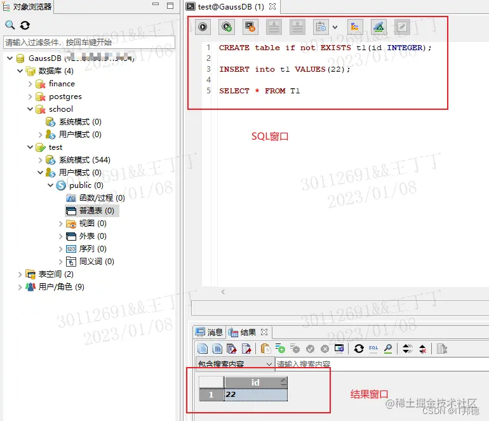Screen dimensions: 489x421
Task: Export all result data icon
Action: [x=232, y=349]
